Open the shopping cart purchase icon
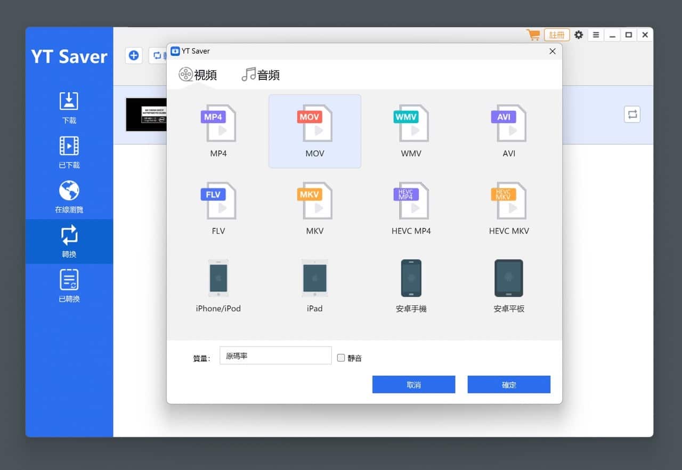Image resolution: width=682 pixels, height=470 pixels. (533, 35)
